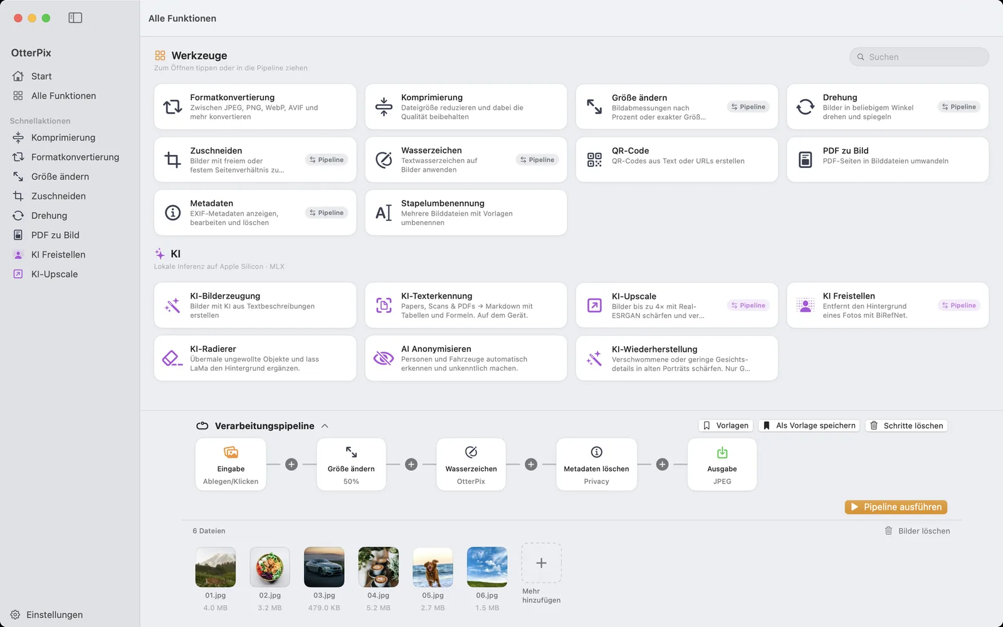This screenshot has width=1003, height=627.
Task: Select the 01.jpg mountain thumbnail
Action: tap(216, 567)
